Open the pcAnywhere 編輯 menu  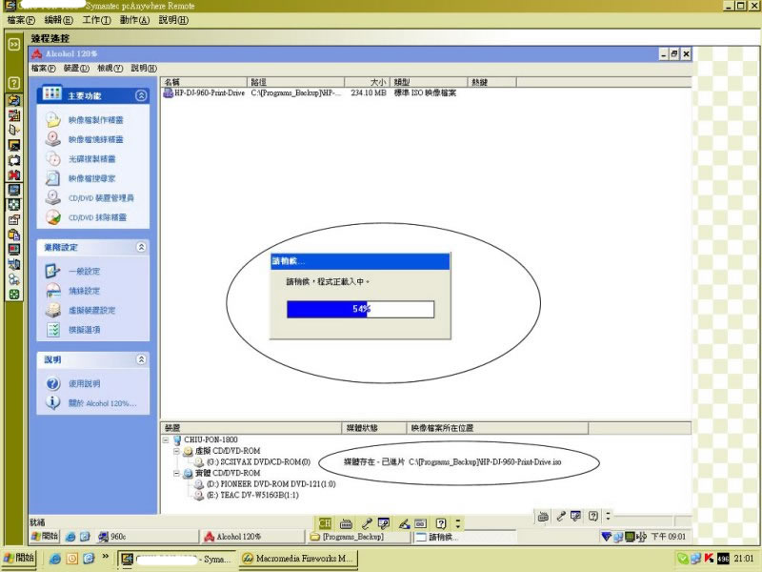58,20
